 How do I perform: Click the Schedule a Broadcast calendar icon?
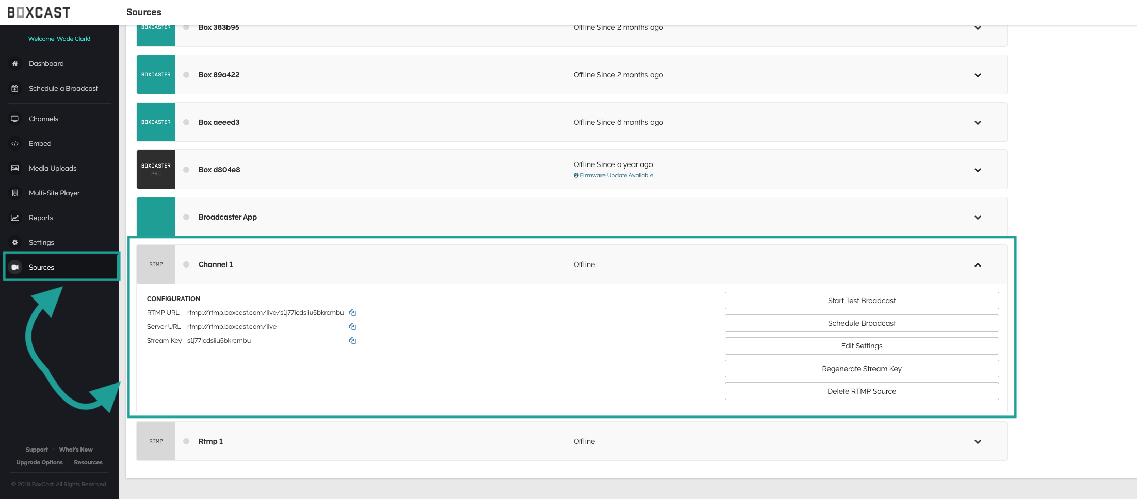coord(15,89)
